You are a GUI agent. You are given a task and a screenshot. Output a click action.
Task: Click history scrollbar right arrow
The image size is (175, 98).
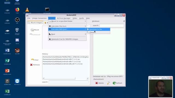tap(87, 78)
